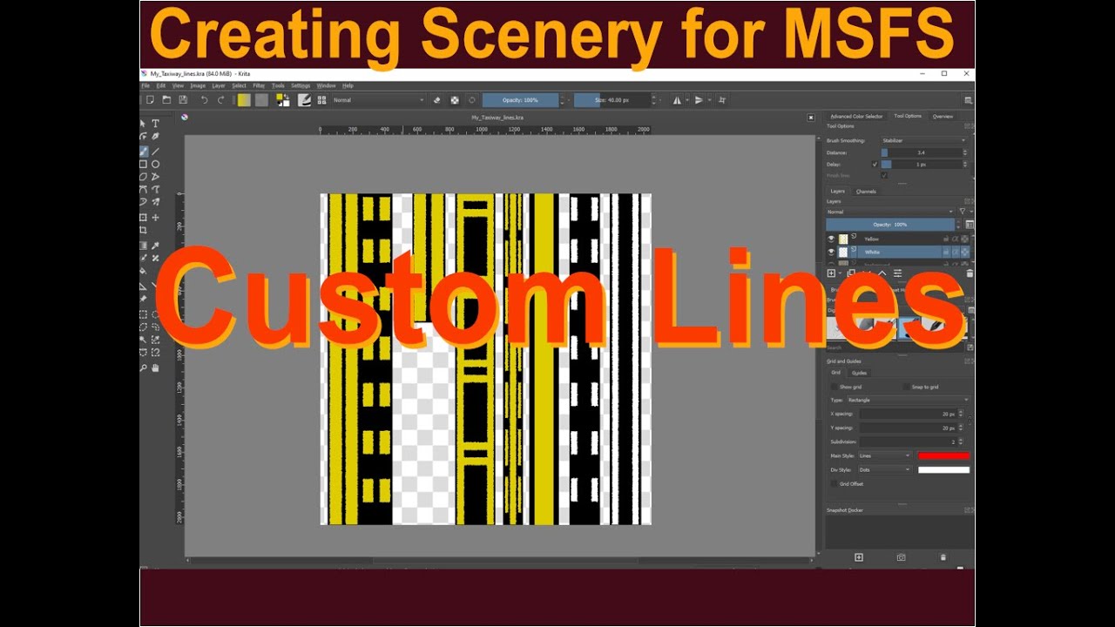This screenshot has height=627, width=1115.
Task: Expand vertical mirror options arrow
Action: [708, 100]
